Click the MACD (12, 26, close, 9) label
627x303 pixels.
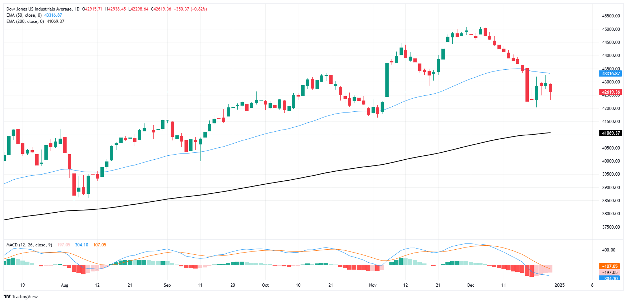click(29, 245)
